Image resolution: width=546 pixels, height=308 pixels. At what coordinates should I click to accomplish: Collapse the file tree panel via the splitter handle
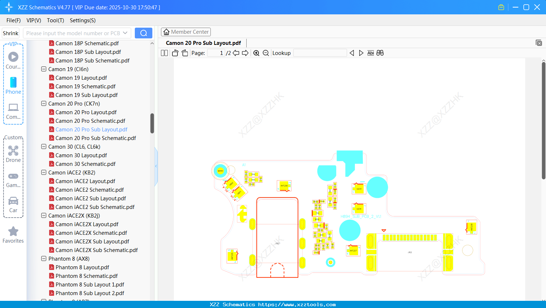(156, 166)
